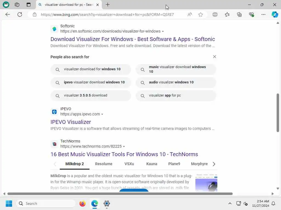Click the taskbar Search box
The height and width of the screenshot is (210, 281).
tap(46, 203)
